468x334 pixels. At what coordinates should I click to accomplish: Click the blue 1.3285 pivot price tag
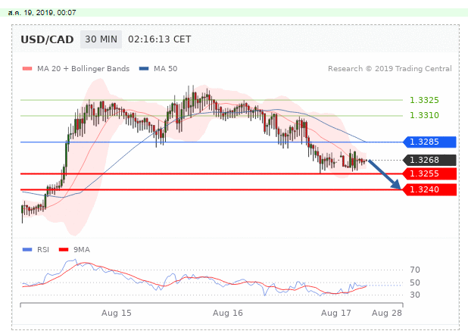coord(429,142)
